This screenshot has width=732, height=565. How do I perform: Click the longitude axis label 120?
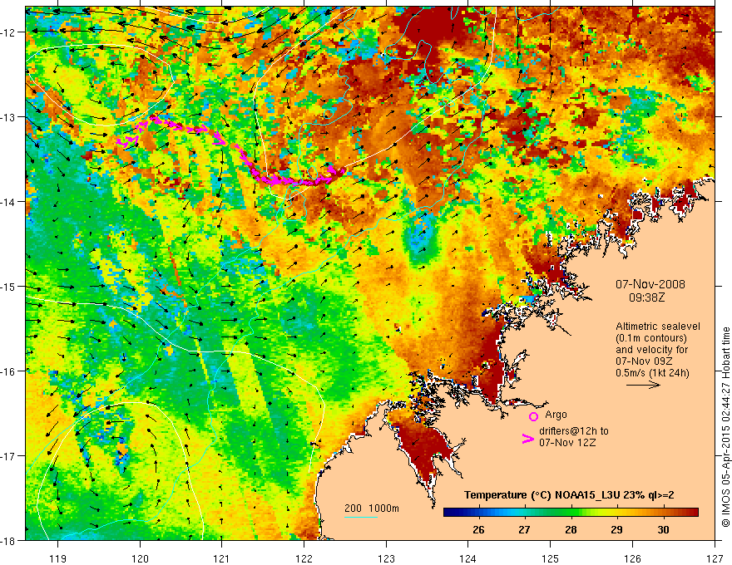pyautogui.click(x=140, y=558)
